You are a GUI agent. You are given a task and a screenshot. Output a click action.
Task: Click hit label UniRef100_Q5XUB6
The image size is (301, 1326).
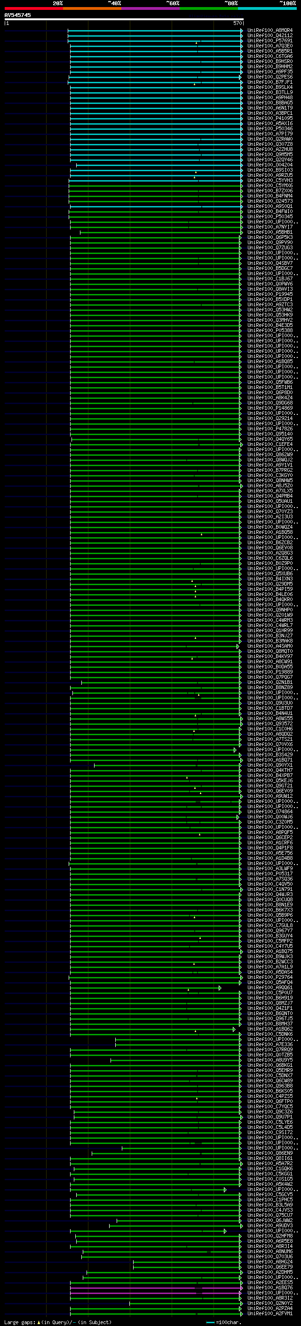tap(269, 574)
